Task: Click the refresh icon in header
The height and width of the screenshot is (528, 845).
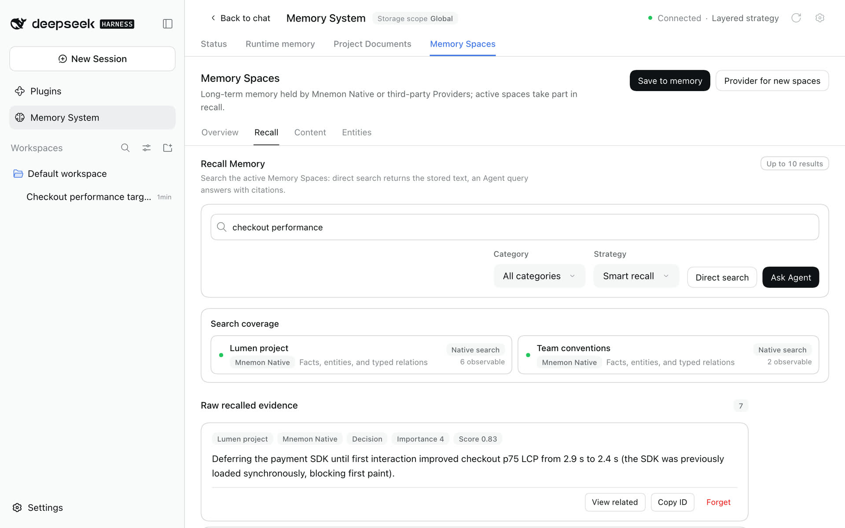Action: (x=796, y=18)
